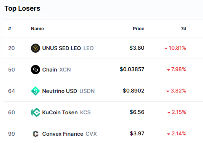This screenshot has height=143, width=203.
Task: Open the Neutrino USD coin page
Action: pos(60,91)
